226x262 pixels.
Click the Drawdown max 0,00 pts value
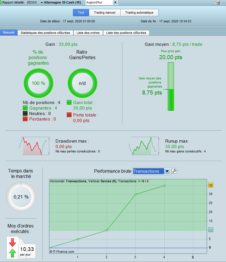[x=64, y=147]
